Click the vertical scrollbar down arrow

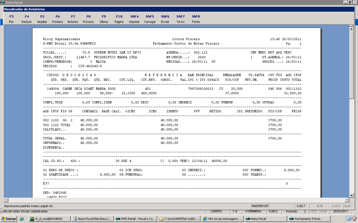[x=351, y=196]
